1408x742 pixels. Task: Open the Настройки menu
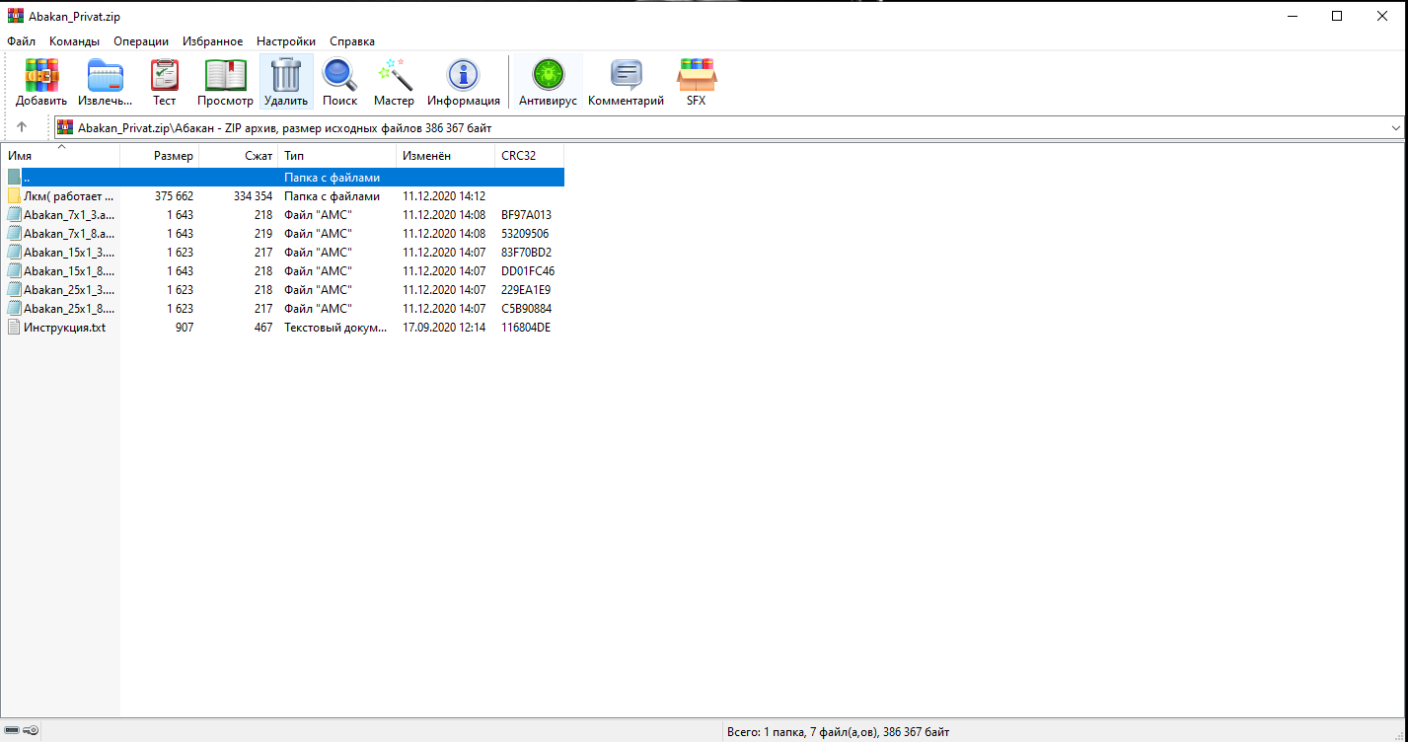coord(286,41)
